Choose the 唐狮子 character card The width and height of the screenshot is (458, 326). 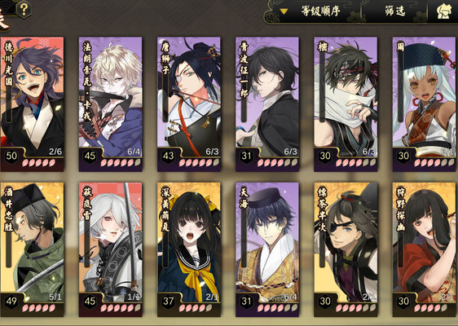click(189, 104)
